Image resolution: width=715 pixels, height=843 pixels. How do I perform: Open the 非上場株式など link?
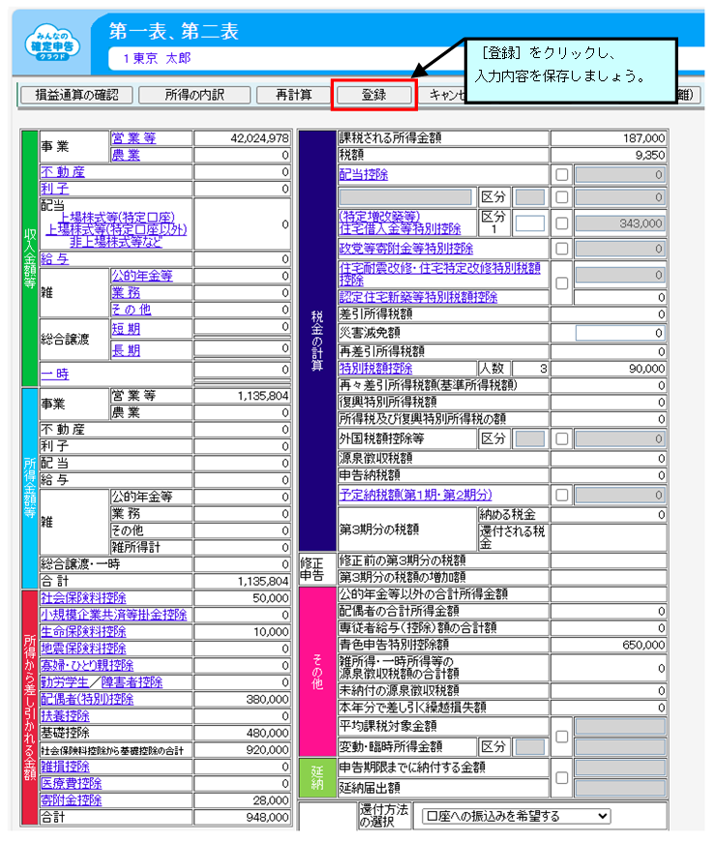[116, 242]
